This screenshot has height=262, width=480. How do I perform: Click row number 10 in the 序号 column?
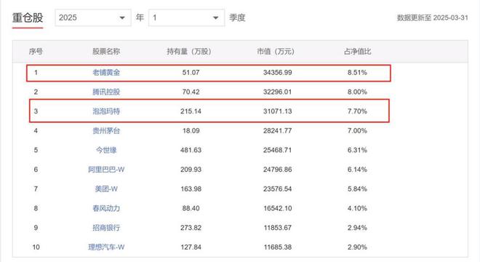click(36, 247)
